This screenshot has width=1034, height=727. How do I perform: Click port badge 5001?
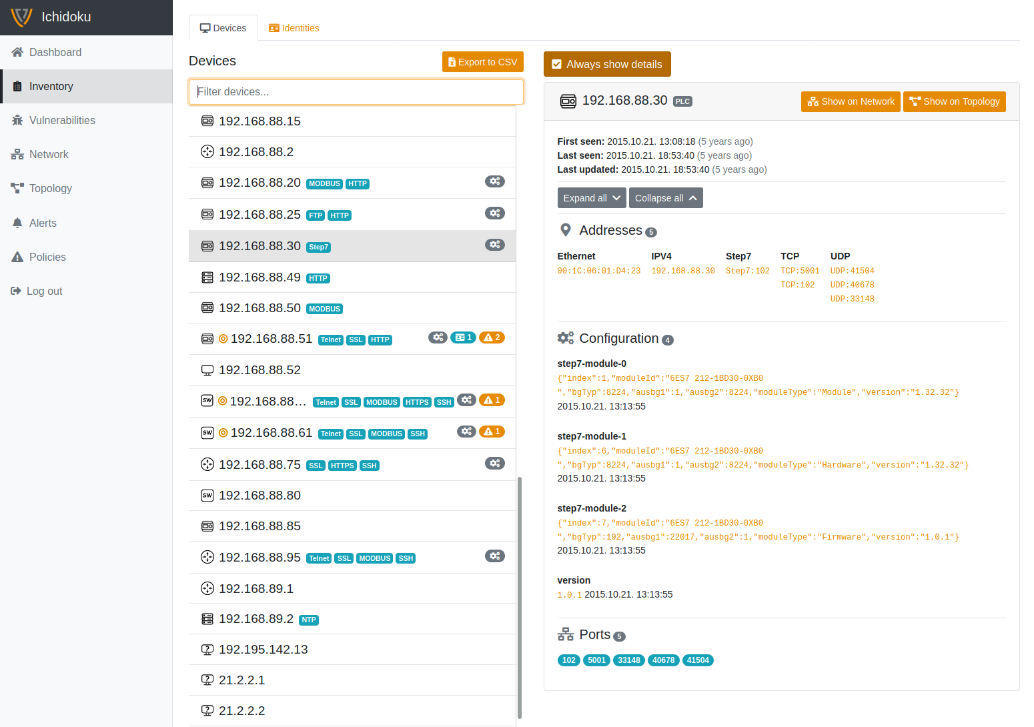[597, 660]
